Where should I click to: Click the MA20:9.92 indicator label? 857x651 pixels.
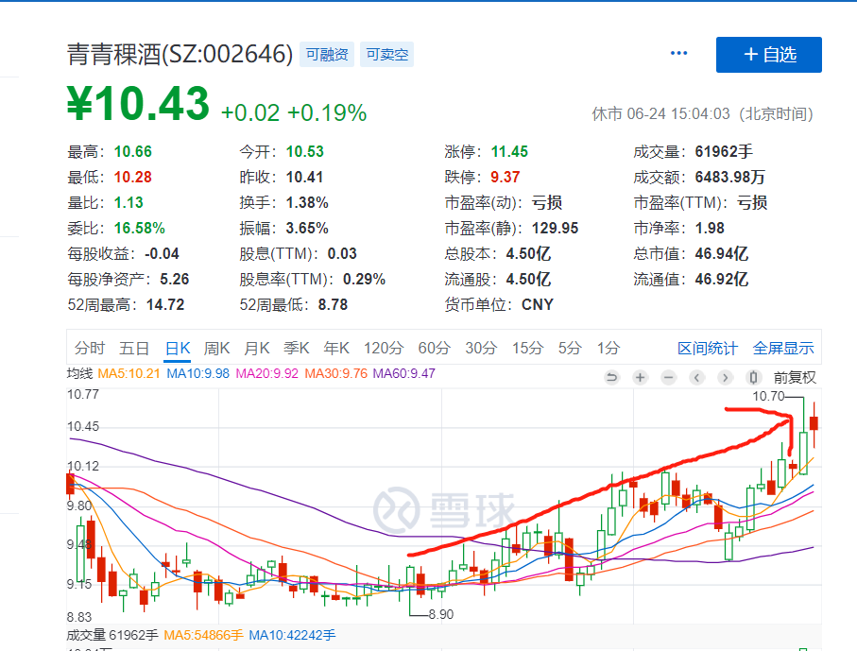(x=267, y=374)
